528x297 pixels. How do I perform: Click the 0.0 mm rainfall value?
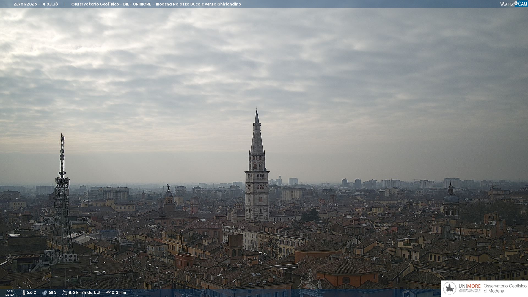[x=119, y=293]
